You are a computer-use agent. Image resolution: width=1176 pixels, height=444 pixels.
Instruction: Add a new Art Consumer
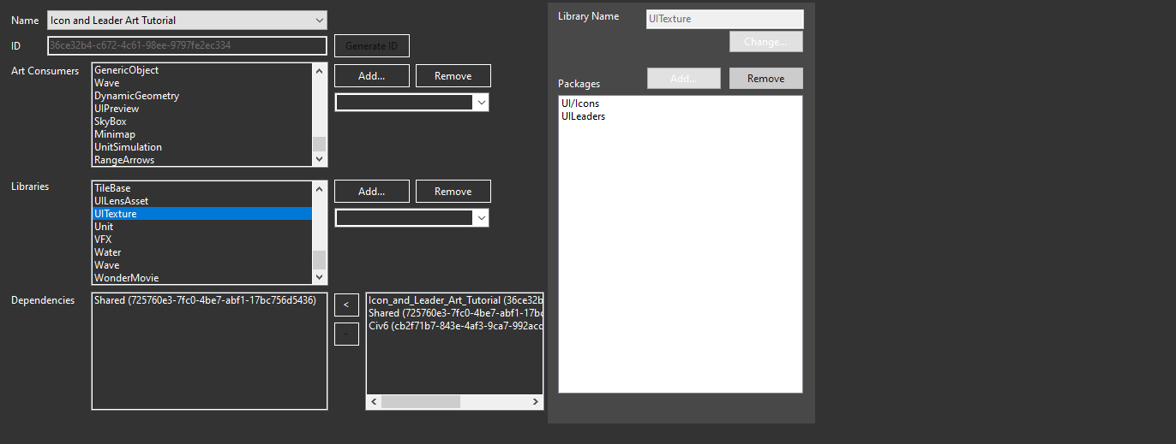(372, 76)
